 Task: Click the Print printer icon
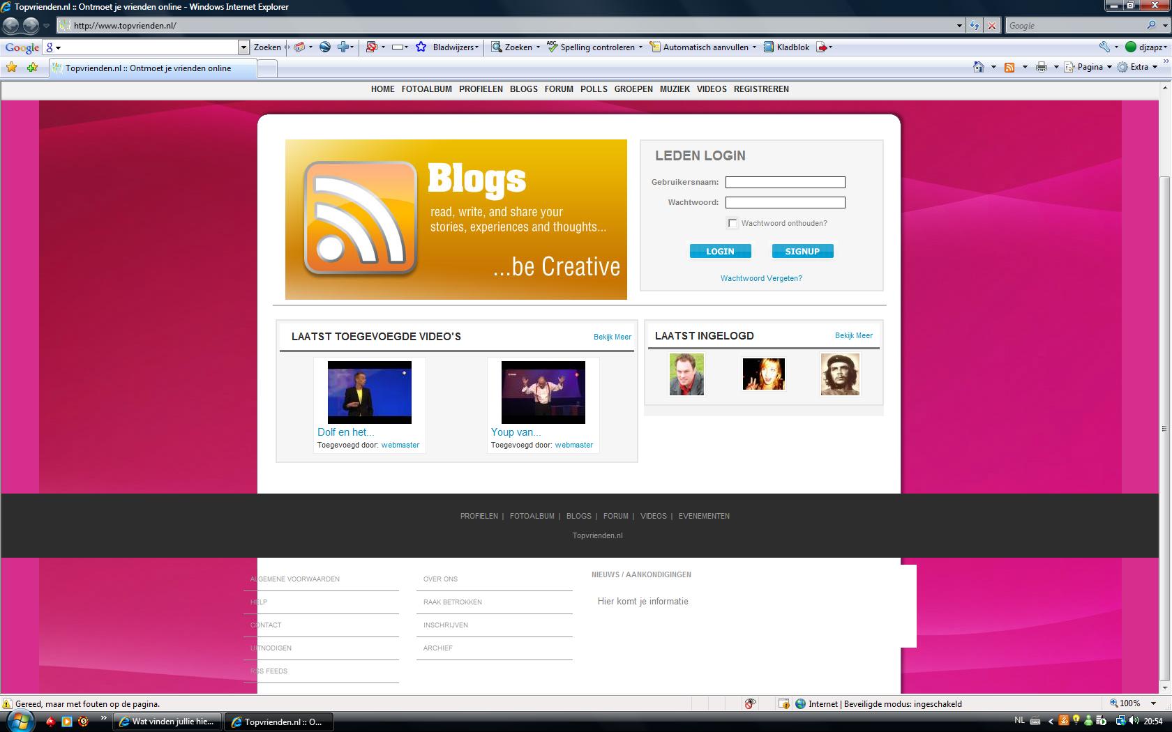click(x=1042, y=67)
